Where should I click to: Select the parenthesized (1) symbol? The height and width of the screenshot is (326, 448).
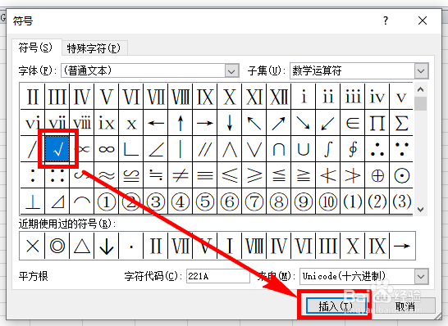click(x=353, y=201)
